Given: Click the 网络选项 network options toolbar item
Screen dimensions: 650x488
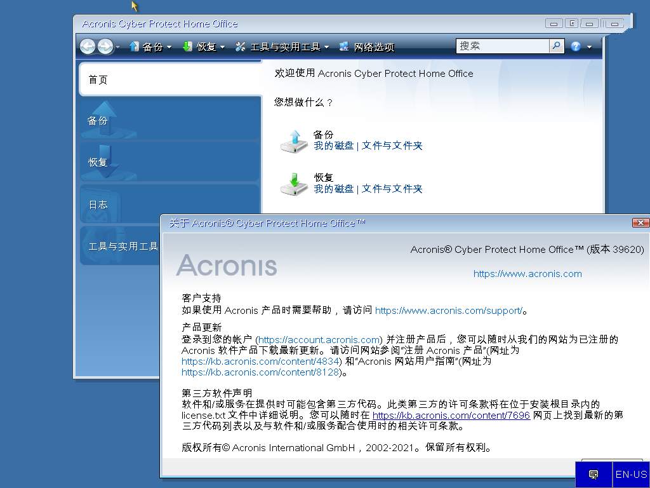Looking at the screenshot, I should tap(367, 46).
